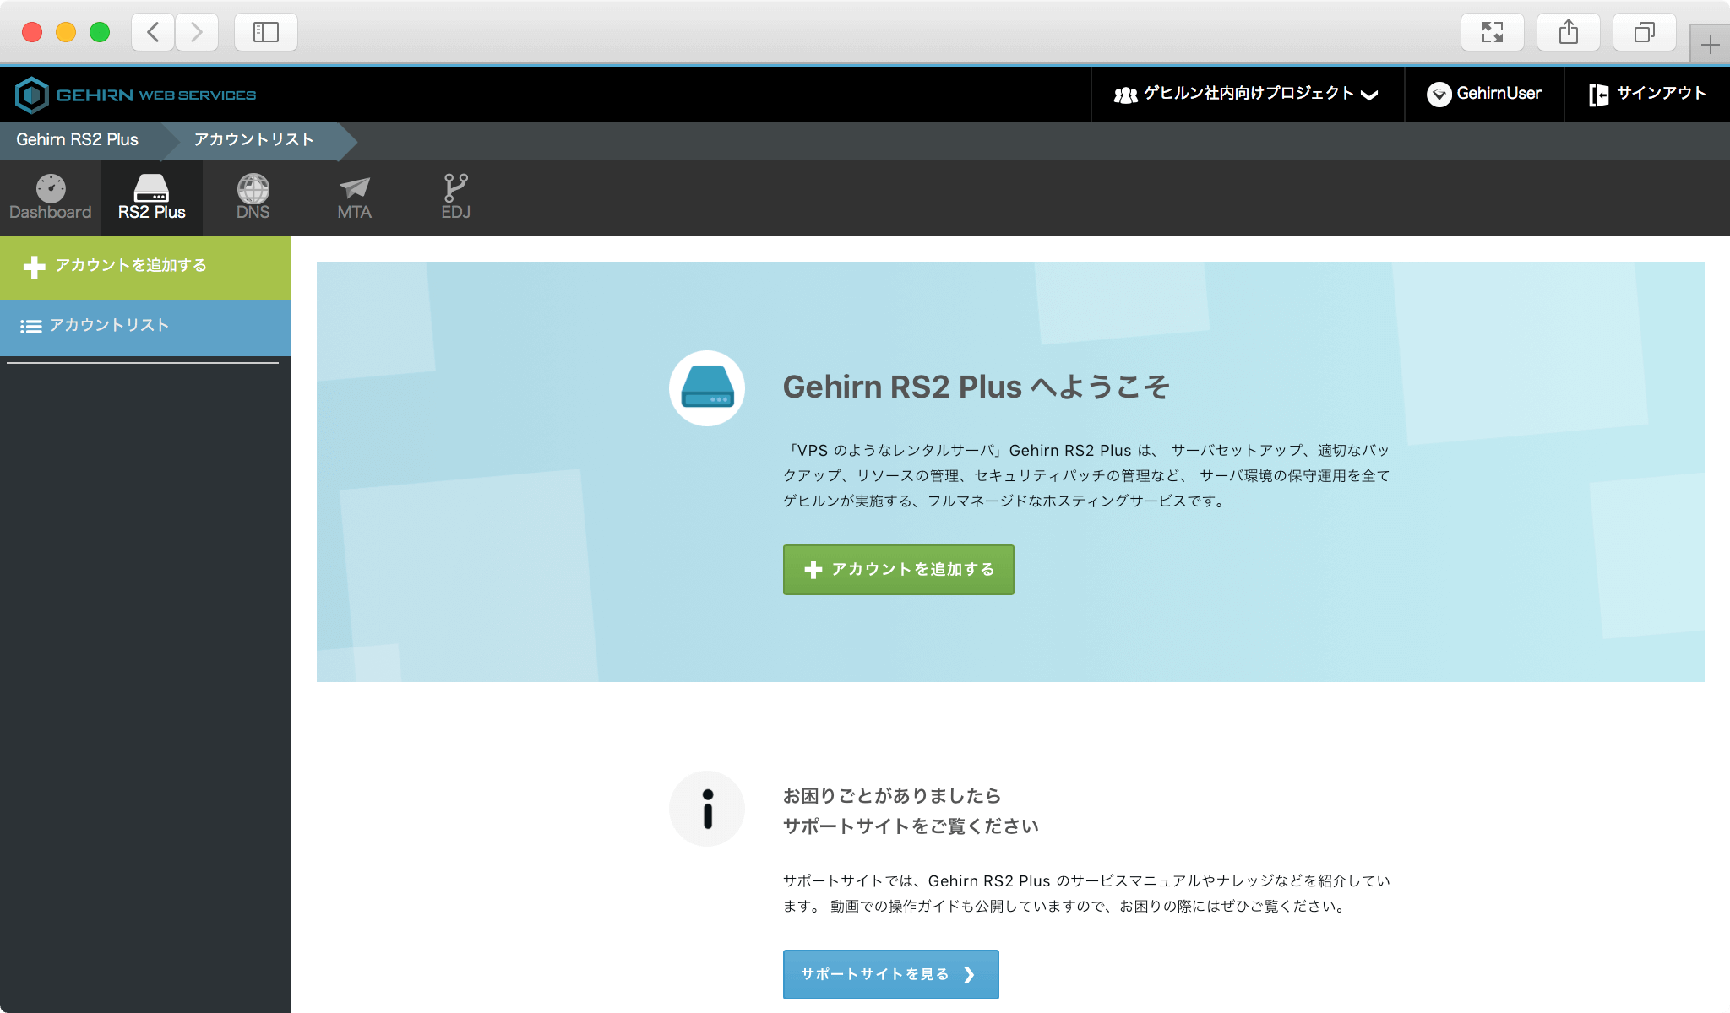1730x1013 pixels.
Task: Select アカウントリスト in the left sidebar
Action: pos(110,326)
